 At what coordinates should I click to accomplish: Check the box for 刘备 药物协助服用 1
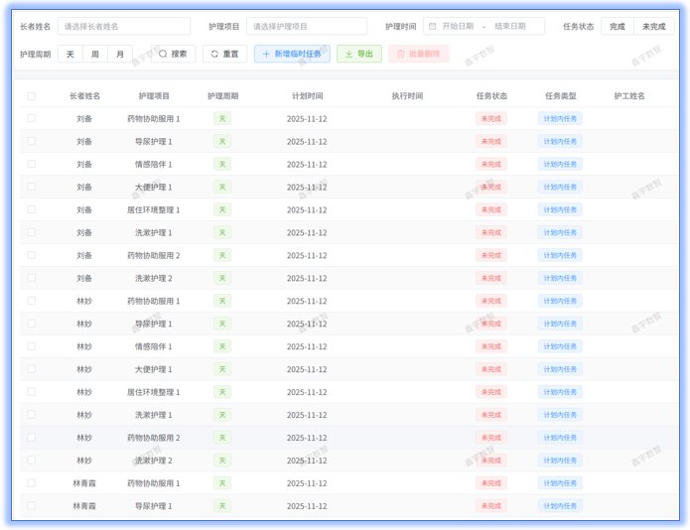[x=32, y=119]
